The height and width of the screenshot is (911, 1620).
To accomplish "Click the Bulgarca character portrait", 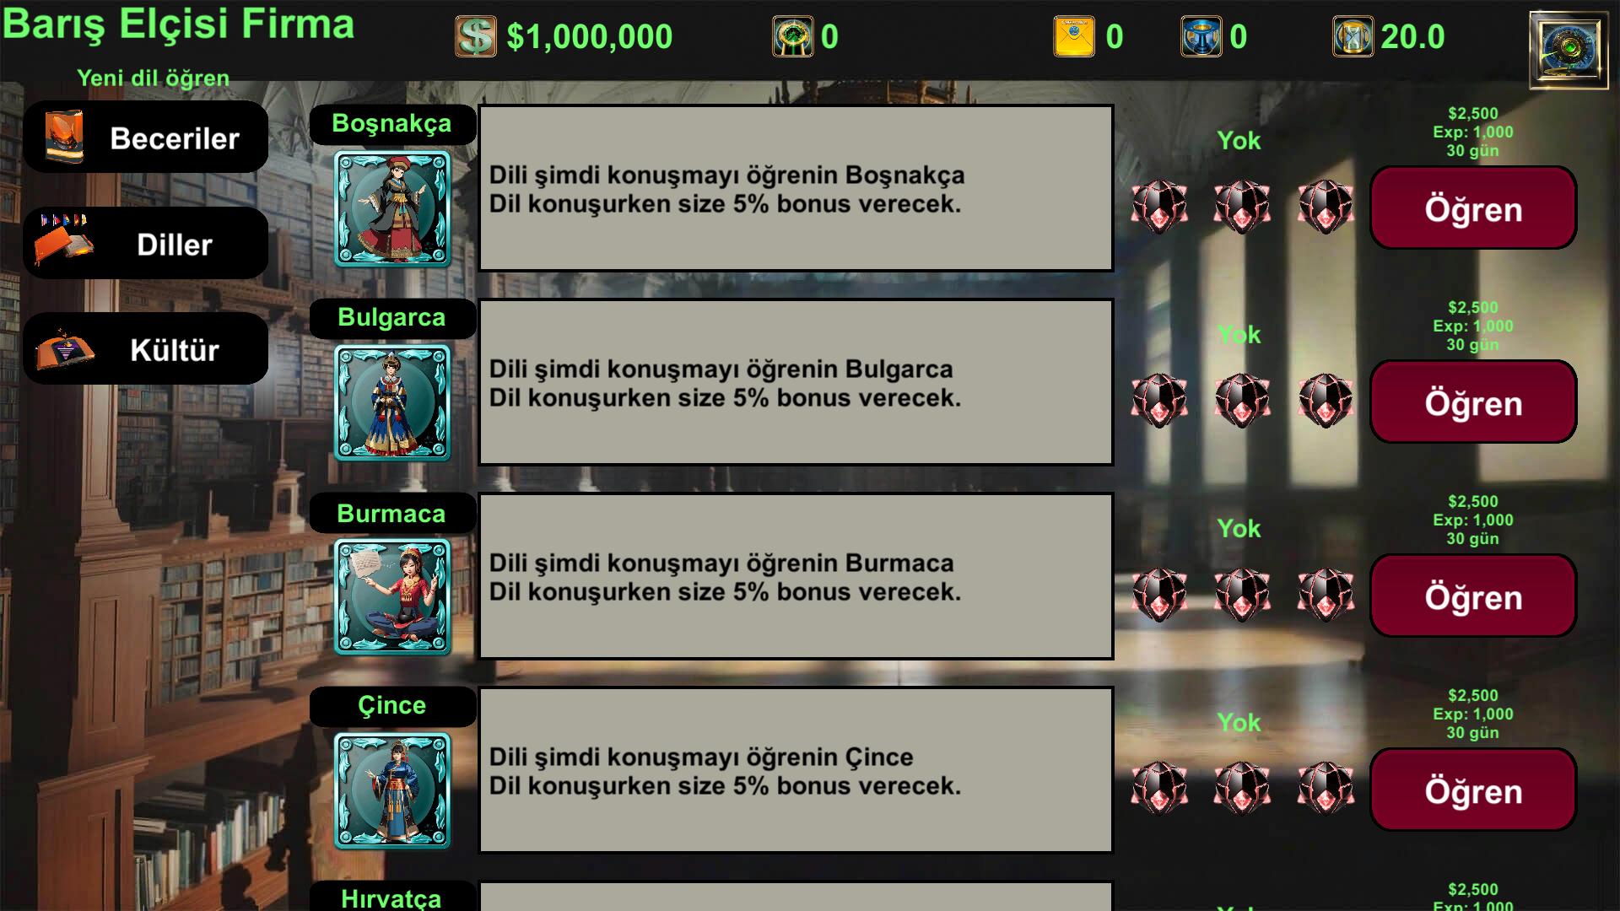I will pos(392,402).
